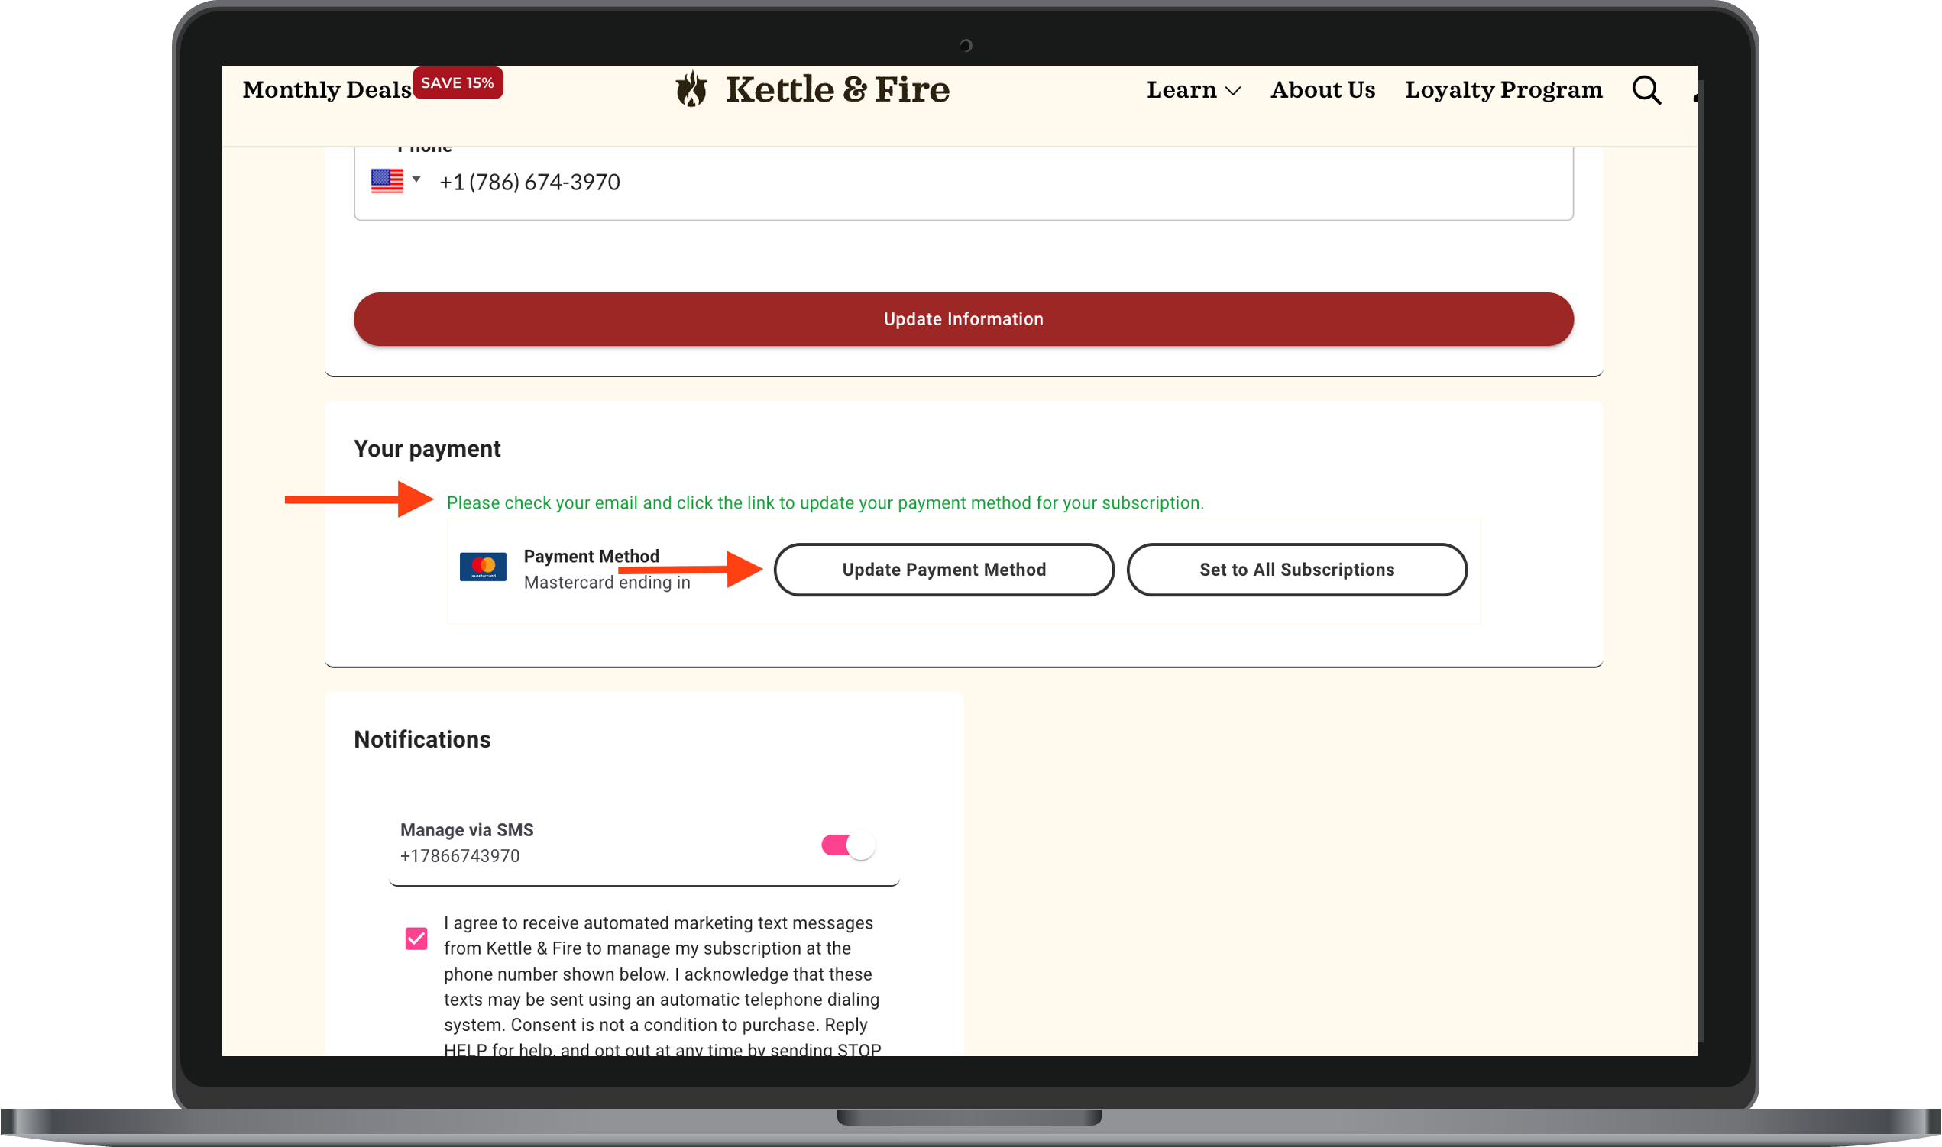Click the phone number input field

click(963, 183)
